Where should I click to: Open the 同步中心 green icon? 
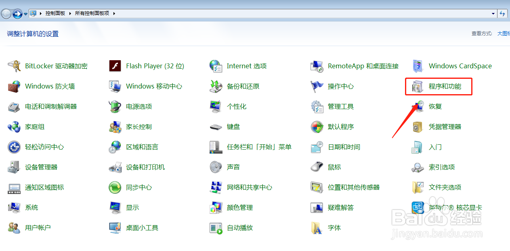coord(115,187)
